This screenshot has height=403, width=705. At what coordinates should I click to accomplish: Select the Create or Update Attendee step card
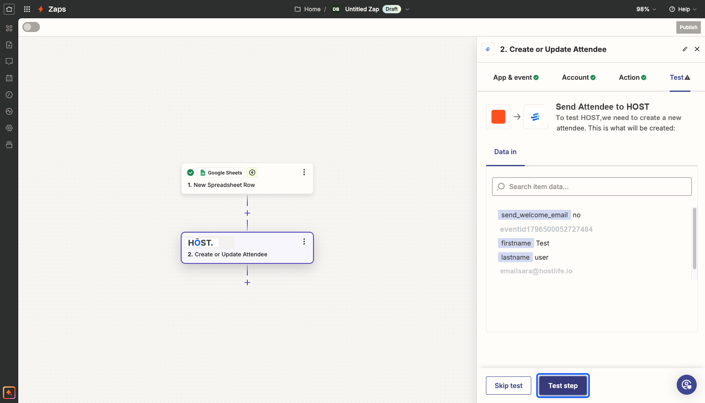pos(247,248)
